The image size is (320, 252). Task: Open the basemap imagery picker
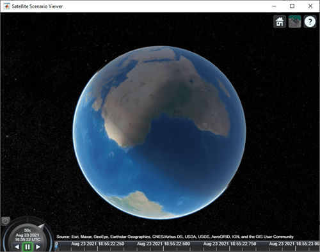pyautogui.click(x=294, y=22)
